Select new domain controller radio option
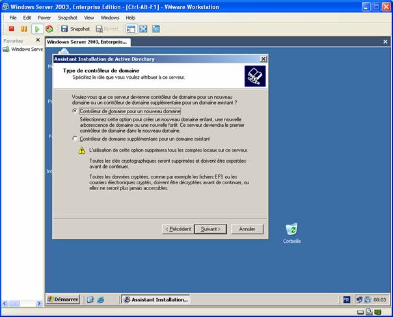Screen dimensions: 393x317 (75, 111)
